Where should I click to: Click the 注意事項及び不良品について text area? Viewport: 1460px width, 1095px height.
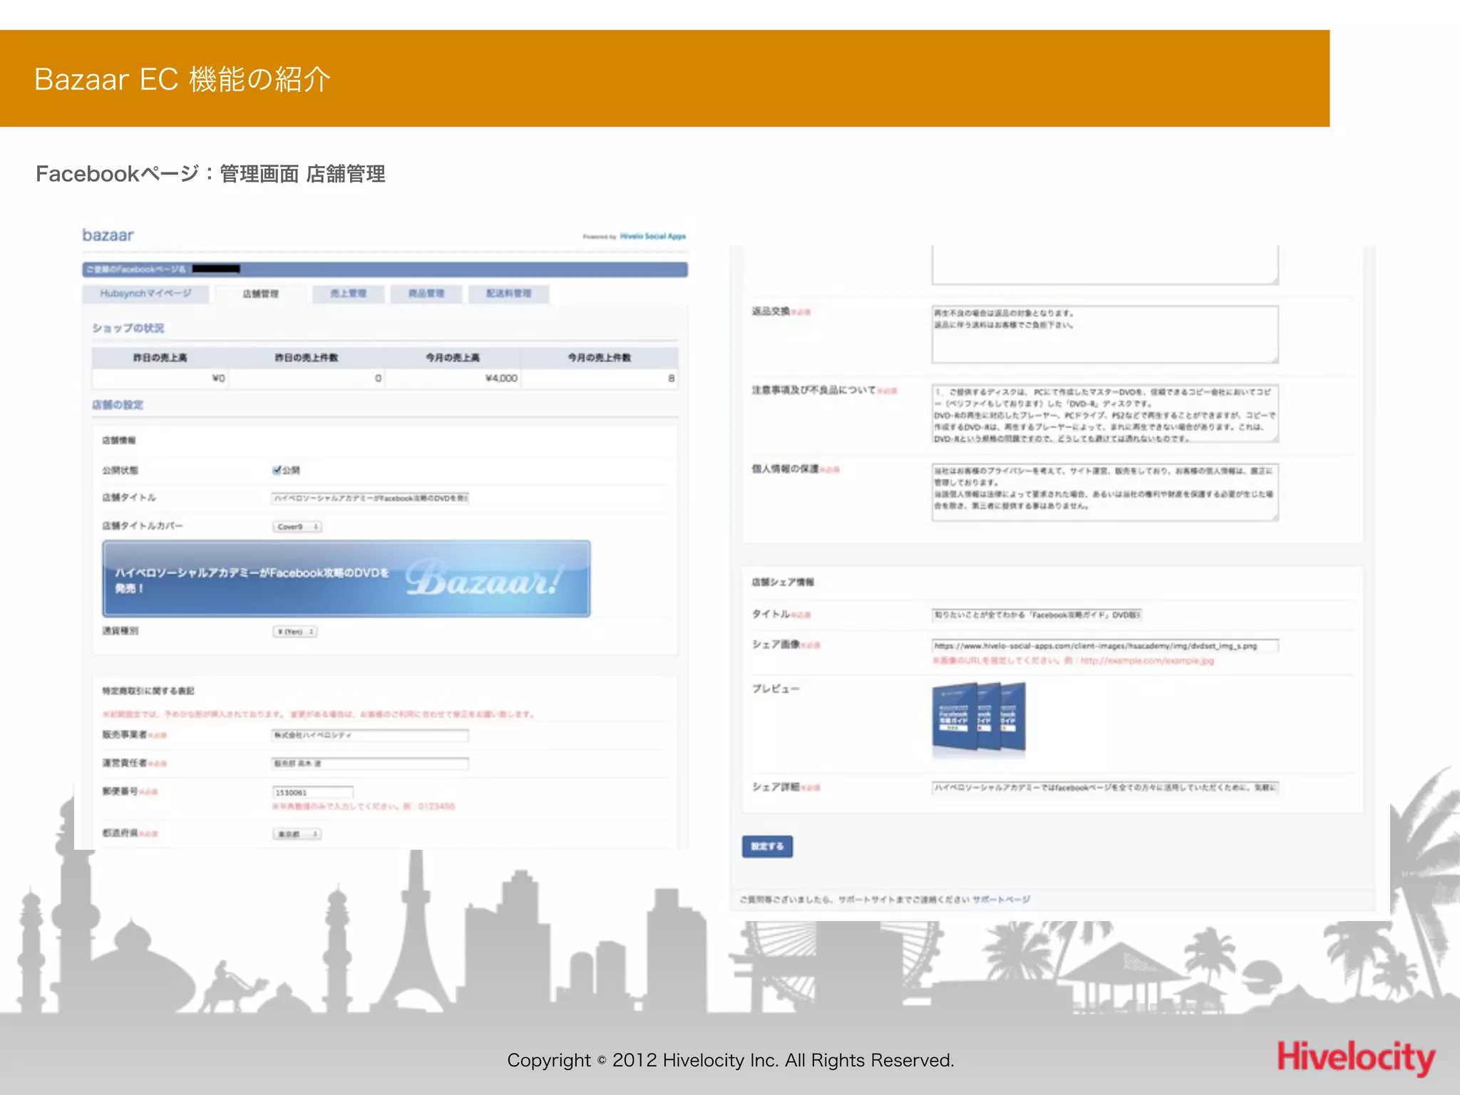pos(1104,413)
